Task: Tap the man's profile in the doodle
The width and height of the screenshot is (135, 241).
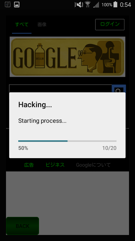Action: click(x=90, y=58)
